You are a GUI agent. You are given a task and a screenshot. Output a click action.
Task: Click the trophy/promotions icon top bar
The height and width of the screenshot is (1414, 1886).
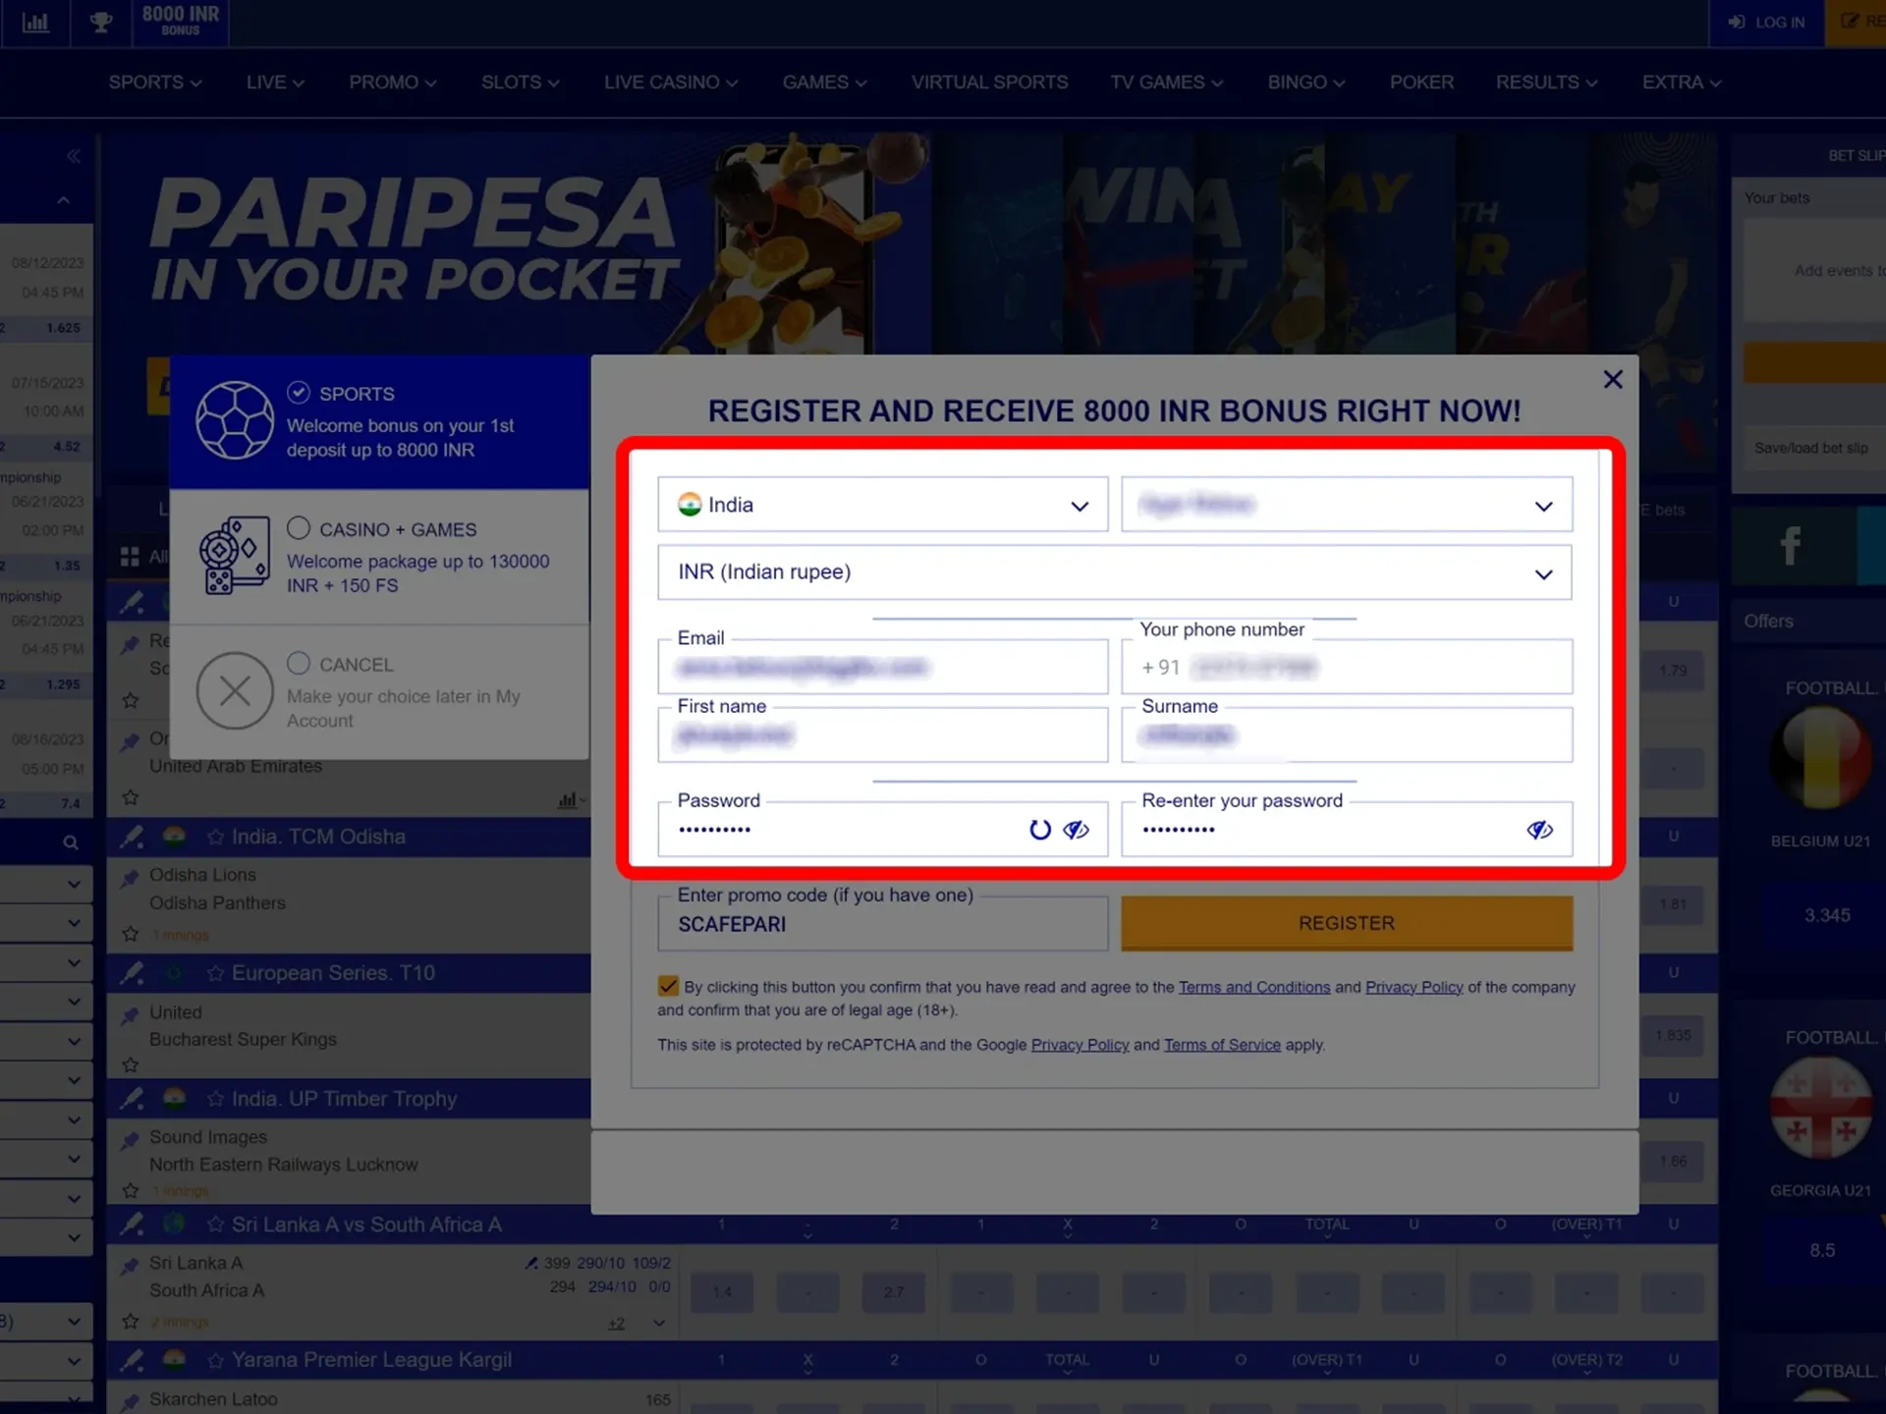pyautogui.click(x=99, y=21)
